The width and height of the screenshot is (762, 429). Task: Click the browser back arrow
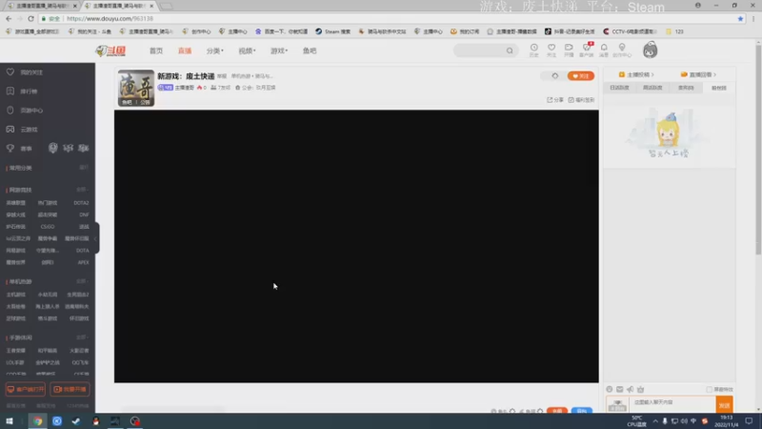point(9,18)
